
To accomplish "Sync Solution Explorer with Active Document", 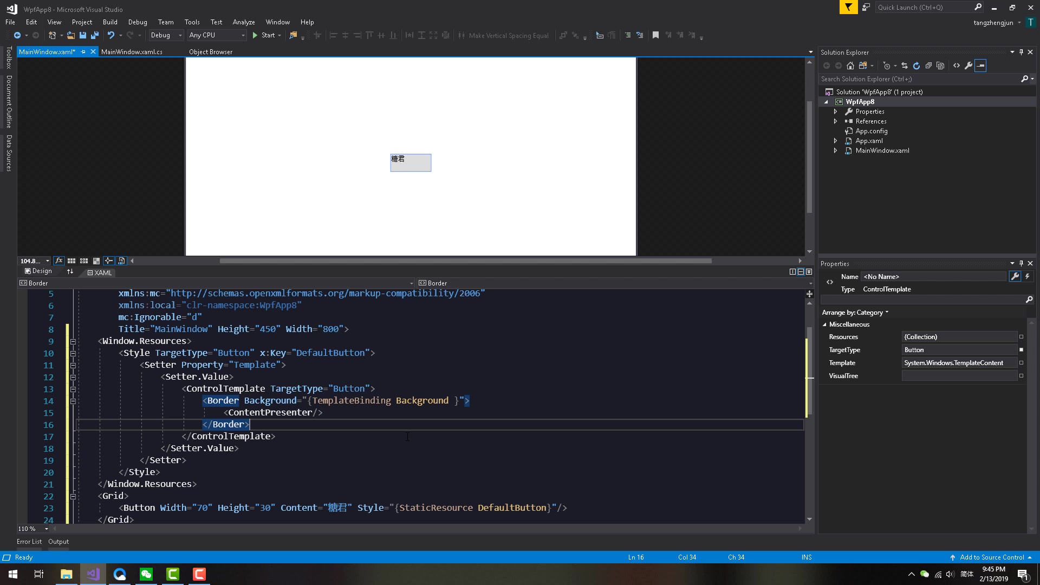I will tap(905, 66).
